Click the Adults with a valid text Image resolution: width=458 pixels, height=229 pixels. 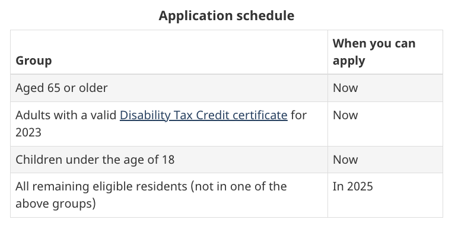(66, 115)
